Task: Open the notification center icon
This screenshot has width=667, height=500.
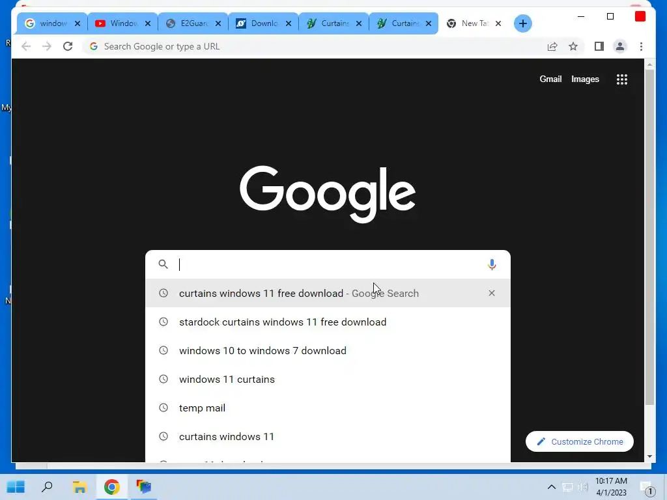Action: click(647, 488)
